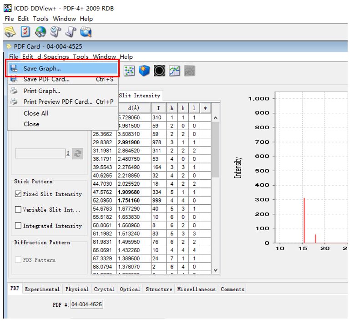Select the d-spacing cell 1.909680
The height and width of the screenshot is (324, 354).
(134, 192)
